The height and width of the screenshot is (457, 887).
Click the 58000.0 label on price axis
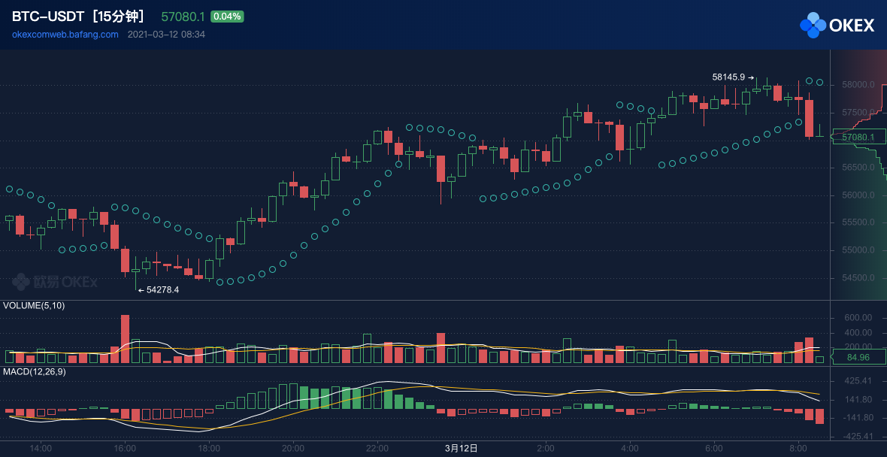(858, 85)
